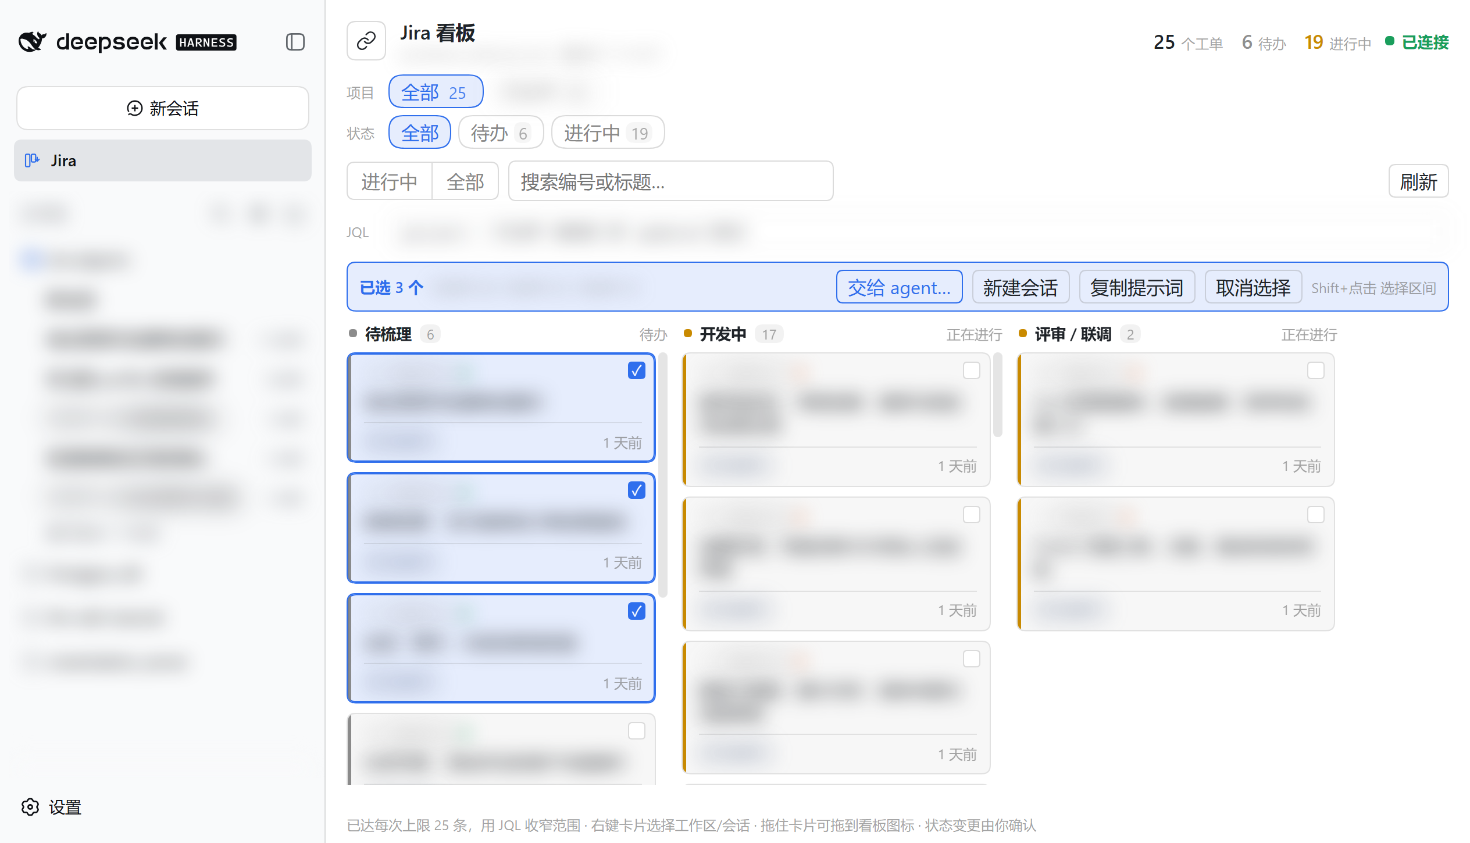This screenshot has width=1470, height=843.
Task: Open the first card in 评审 / 联调
Action: (1175, 419)
